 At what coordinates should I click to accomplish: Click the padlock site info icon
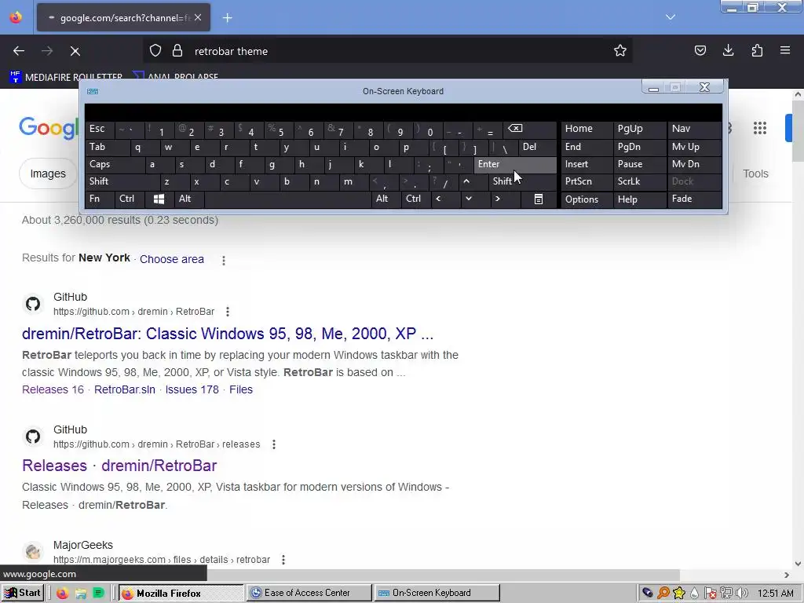click(177, 51)
